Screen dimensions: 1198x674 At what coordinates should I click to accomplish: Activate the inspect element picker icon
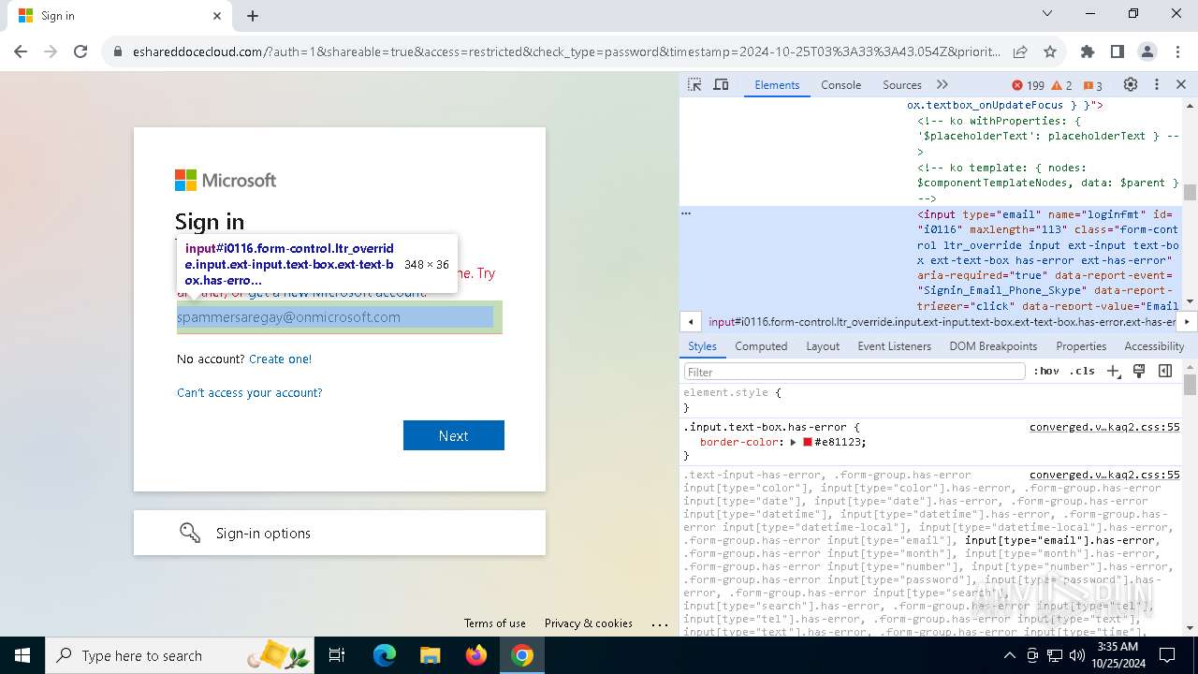click(694, 84)
